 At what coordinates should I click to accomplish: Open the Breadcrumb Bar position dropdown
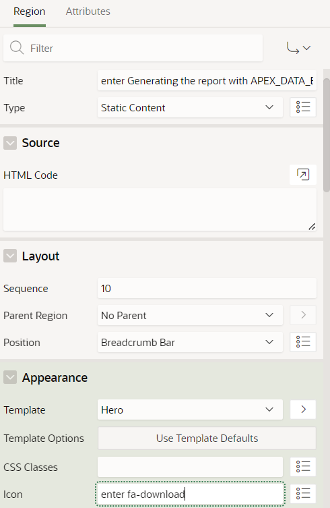pos(190,342)
